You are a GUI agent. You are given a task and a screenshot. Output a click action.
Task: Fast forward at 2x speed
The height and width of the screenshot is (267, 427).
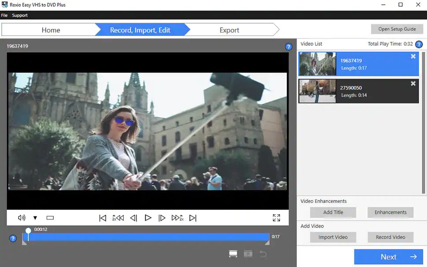coord(177,218)
